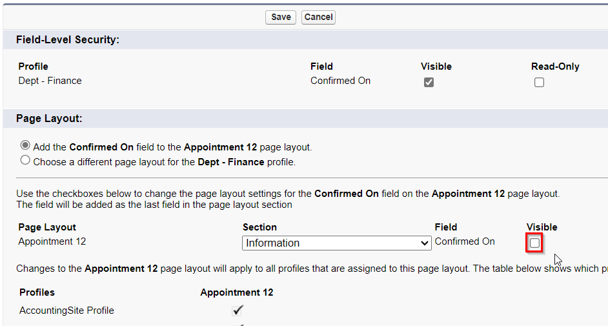
Task: Click the Page Layout section header
Action: [49, 118]
